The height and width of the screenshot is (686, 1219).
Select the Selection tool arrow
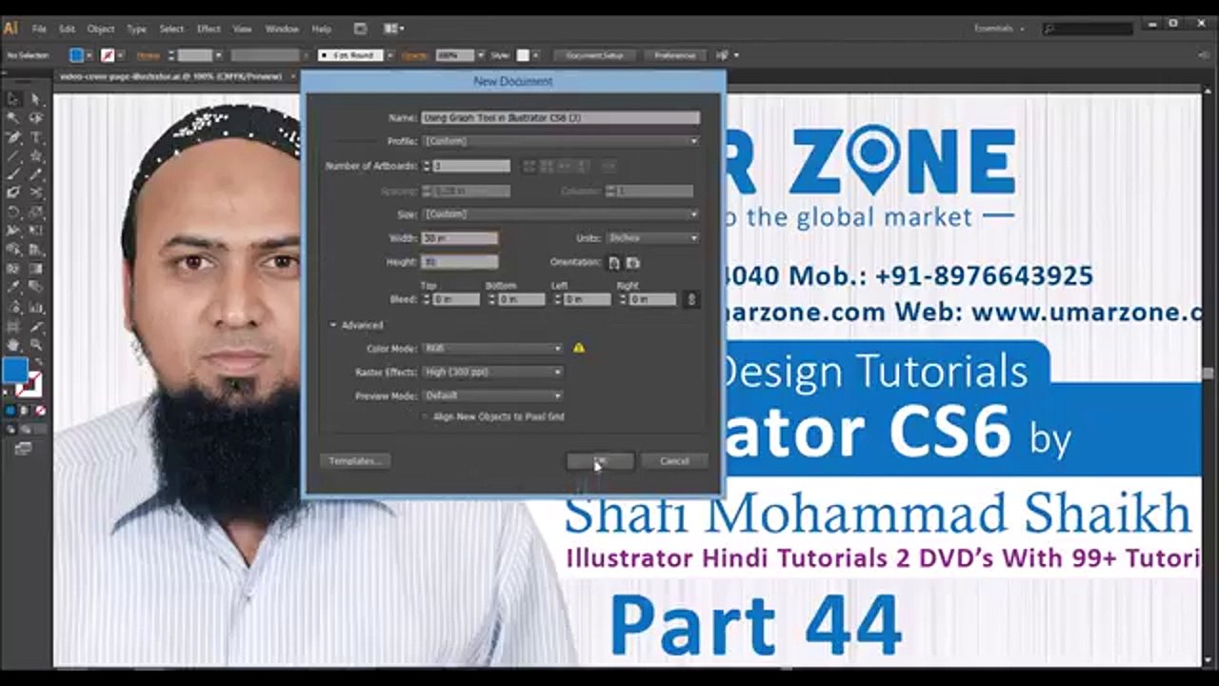[x=14, y=99]
